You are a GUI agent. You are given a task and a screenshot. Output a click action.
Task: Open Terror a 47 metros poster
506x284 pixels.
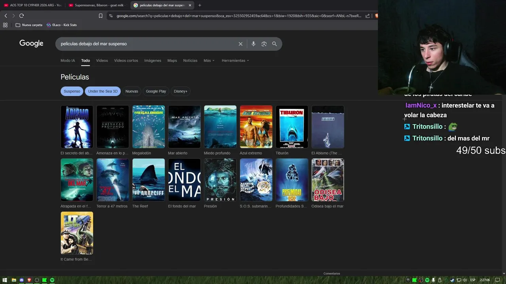coord(113,180)
